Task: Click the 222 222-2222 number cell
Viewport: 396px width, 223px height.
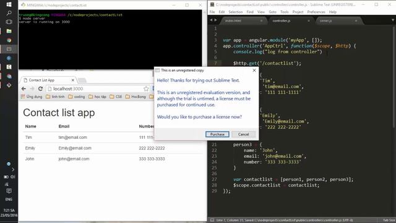Action: tap(152, 148)
